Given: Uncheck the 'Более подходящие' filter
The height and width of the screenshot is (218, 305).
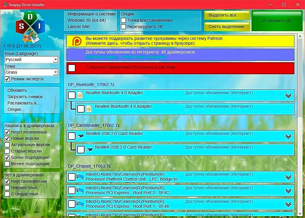Looking at the screenshot, I should 7,157.
